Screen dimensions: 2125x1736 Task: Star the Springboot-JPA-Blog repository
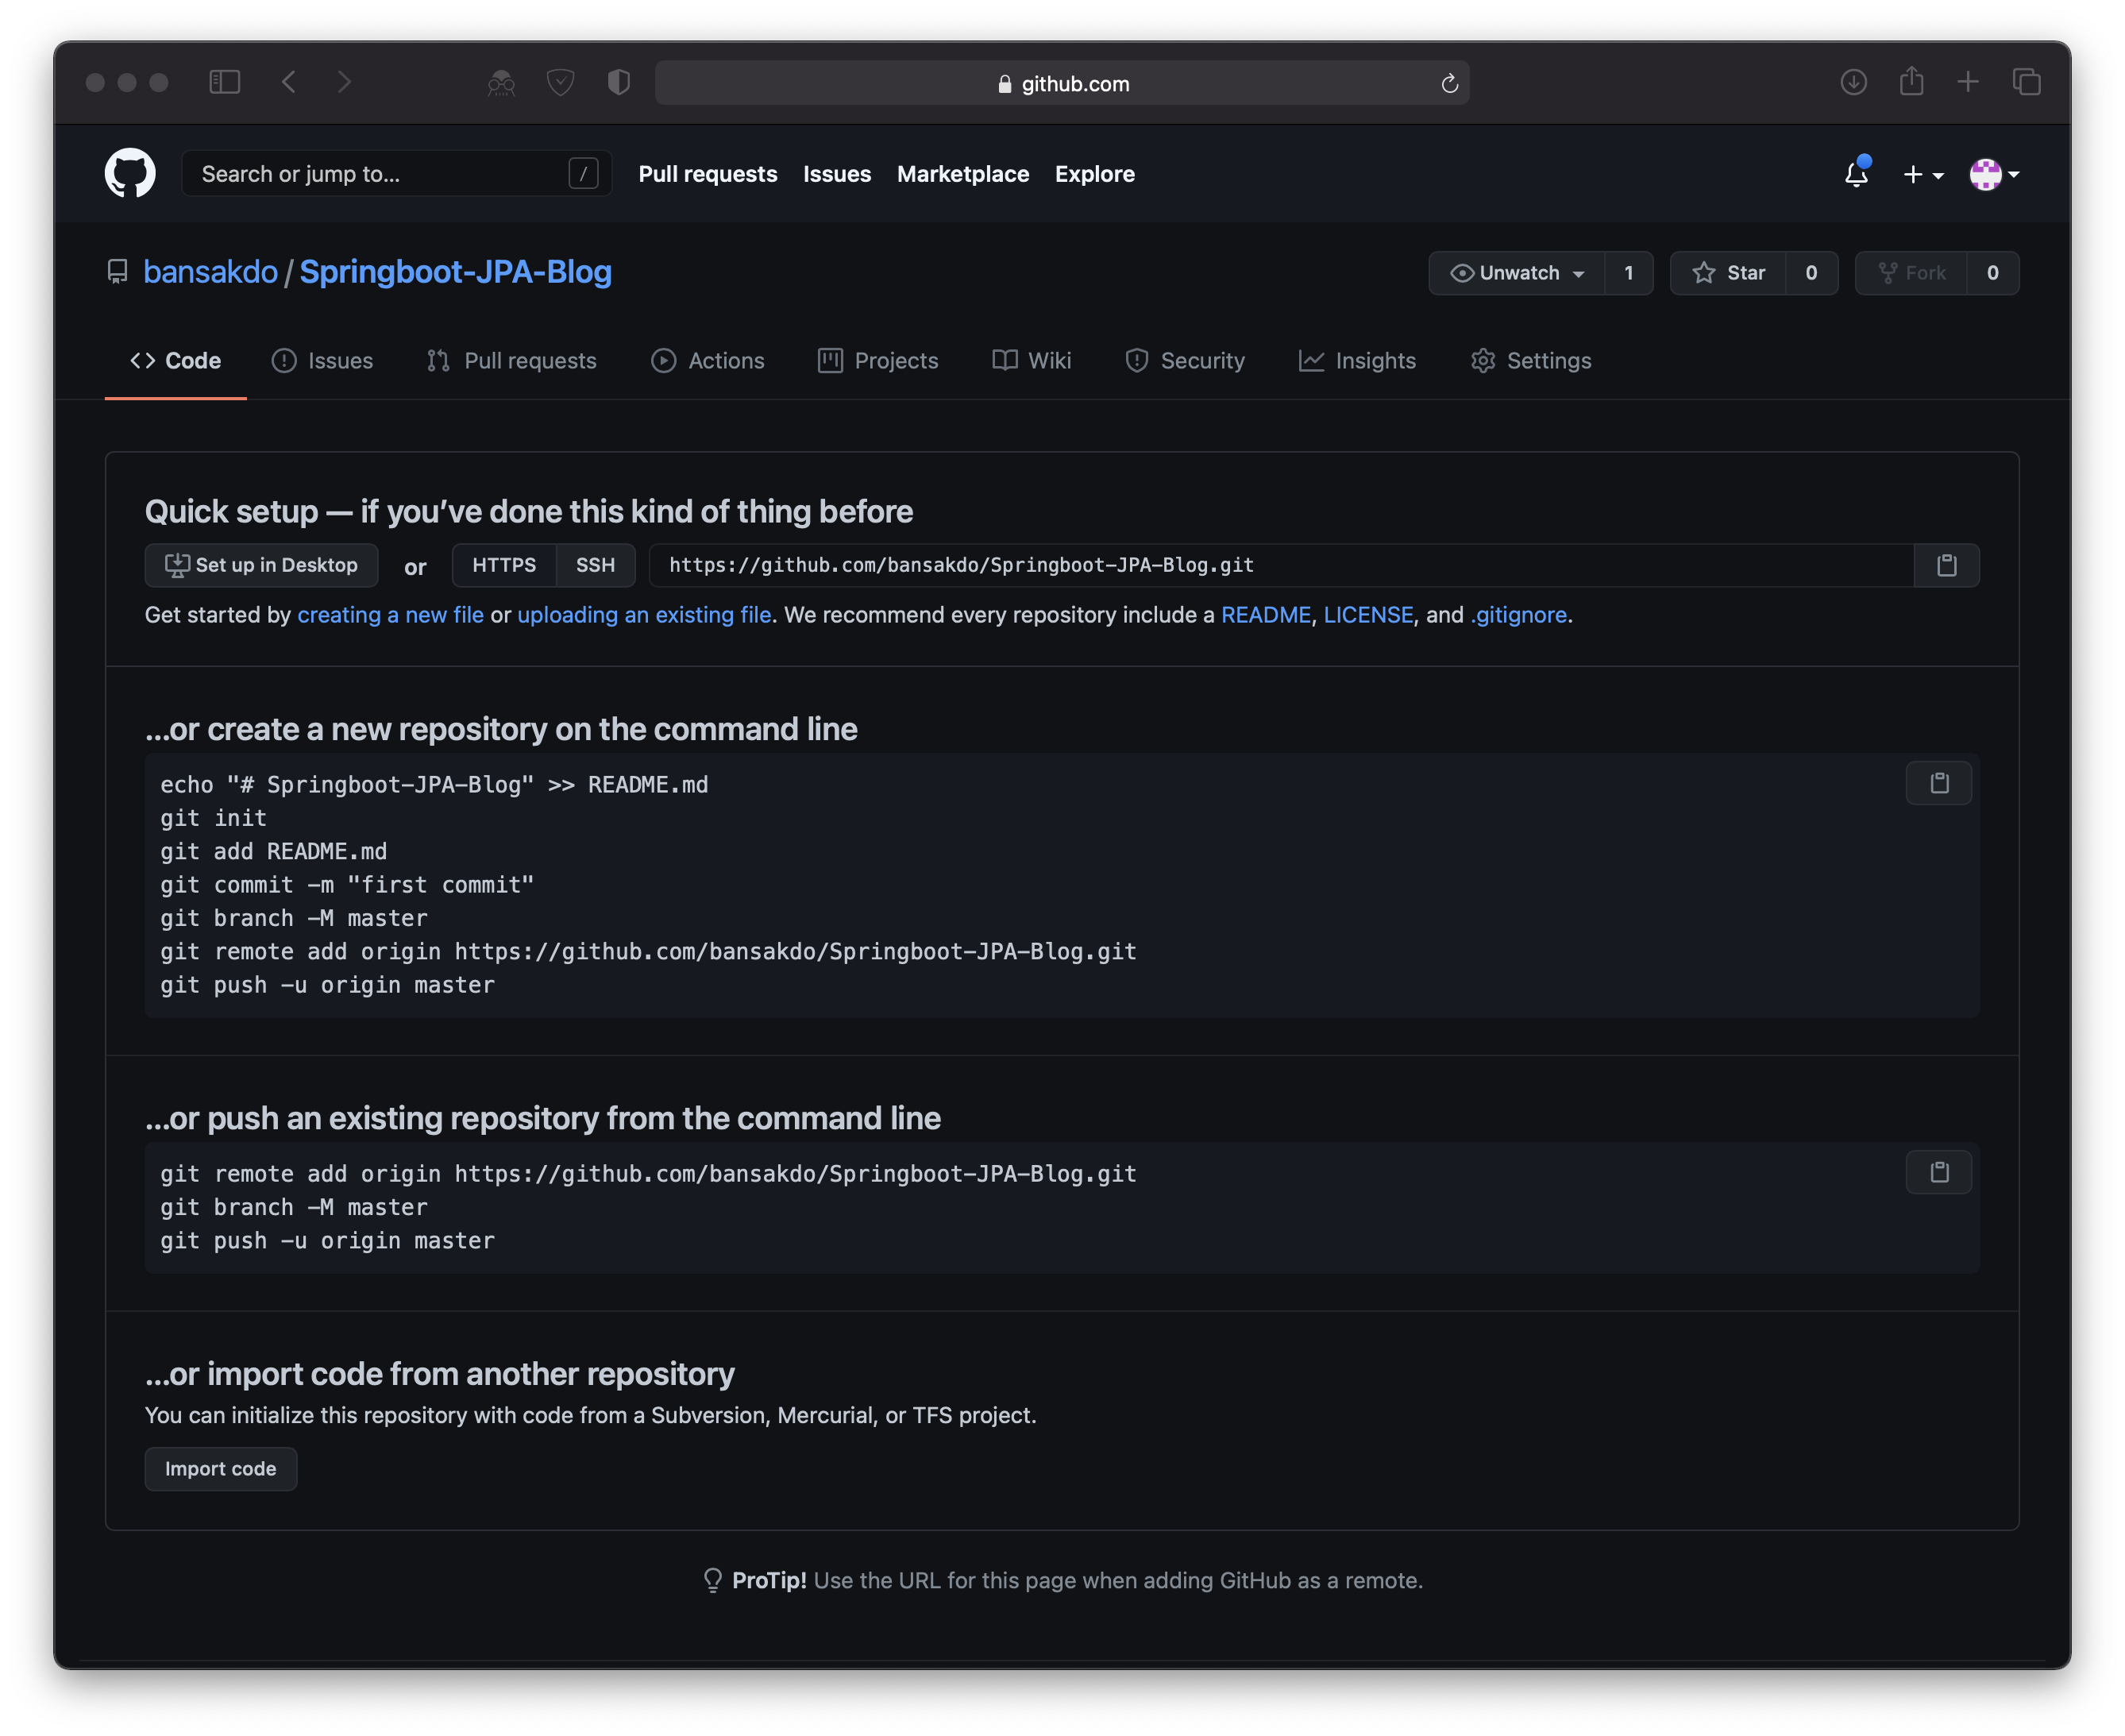pos(1728,273)
